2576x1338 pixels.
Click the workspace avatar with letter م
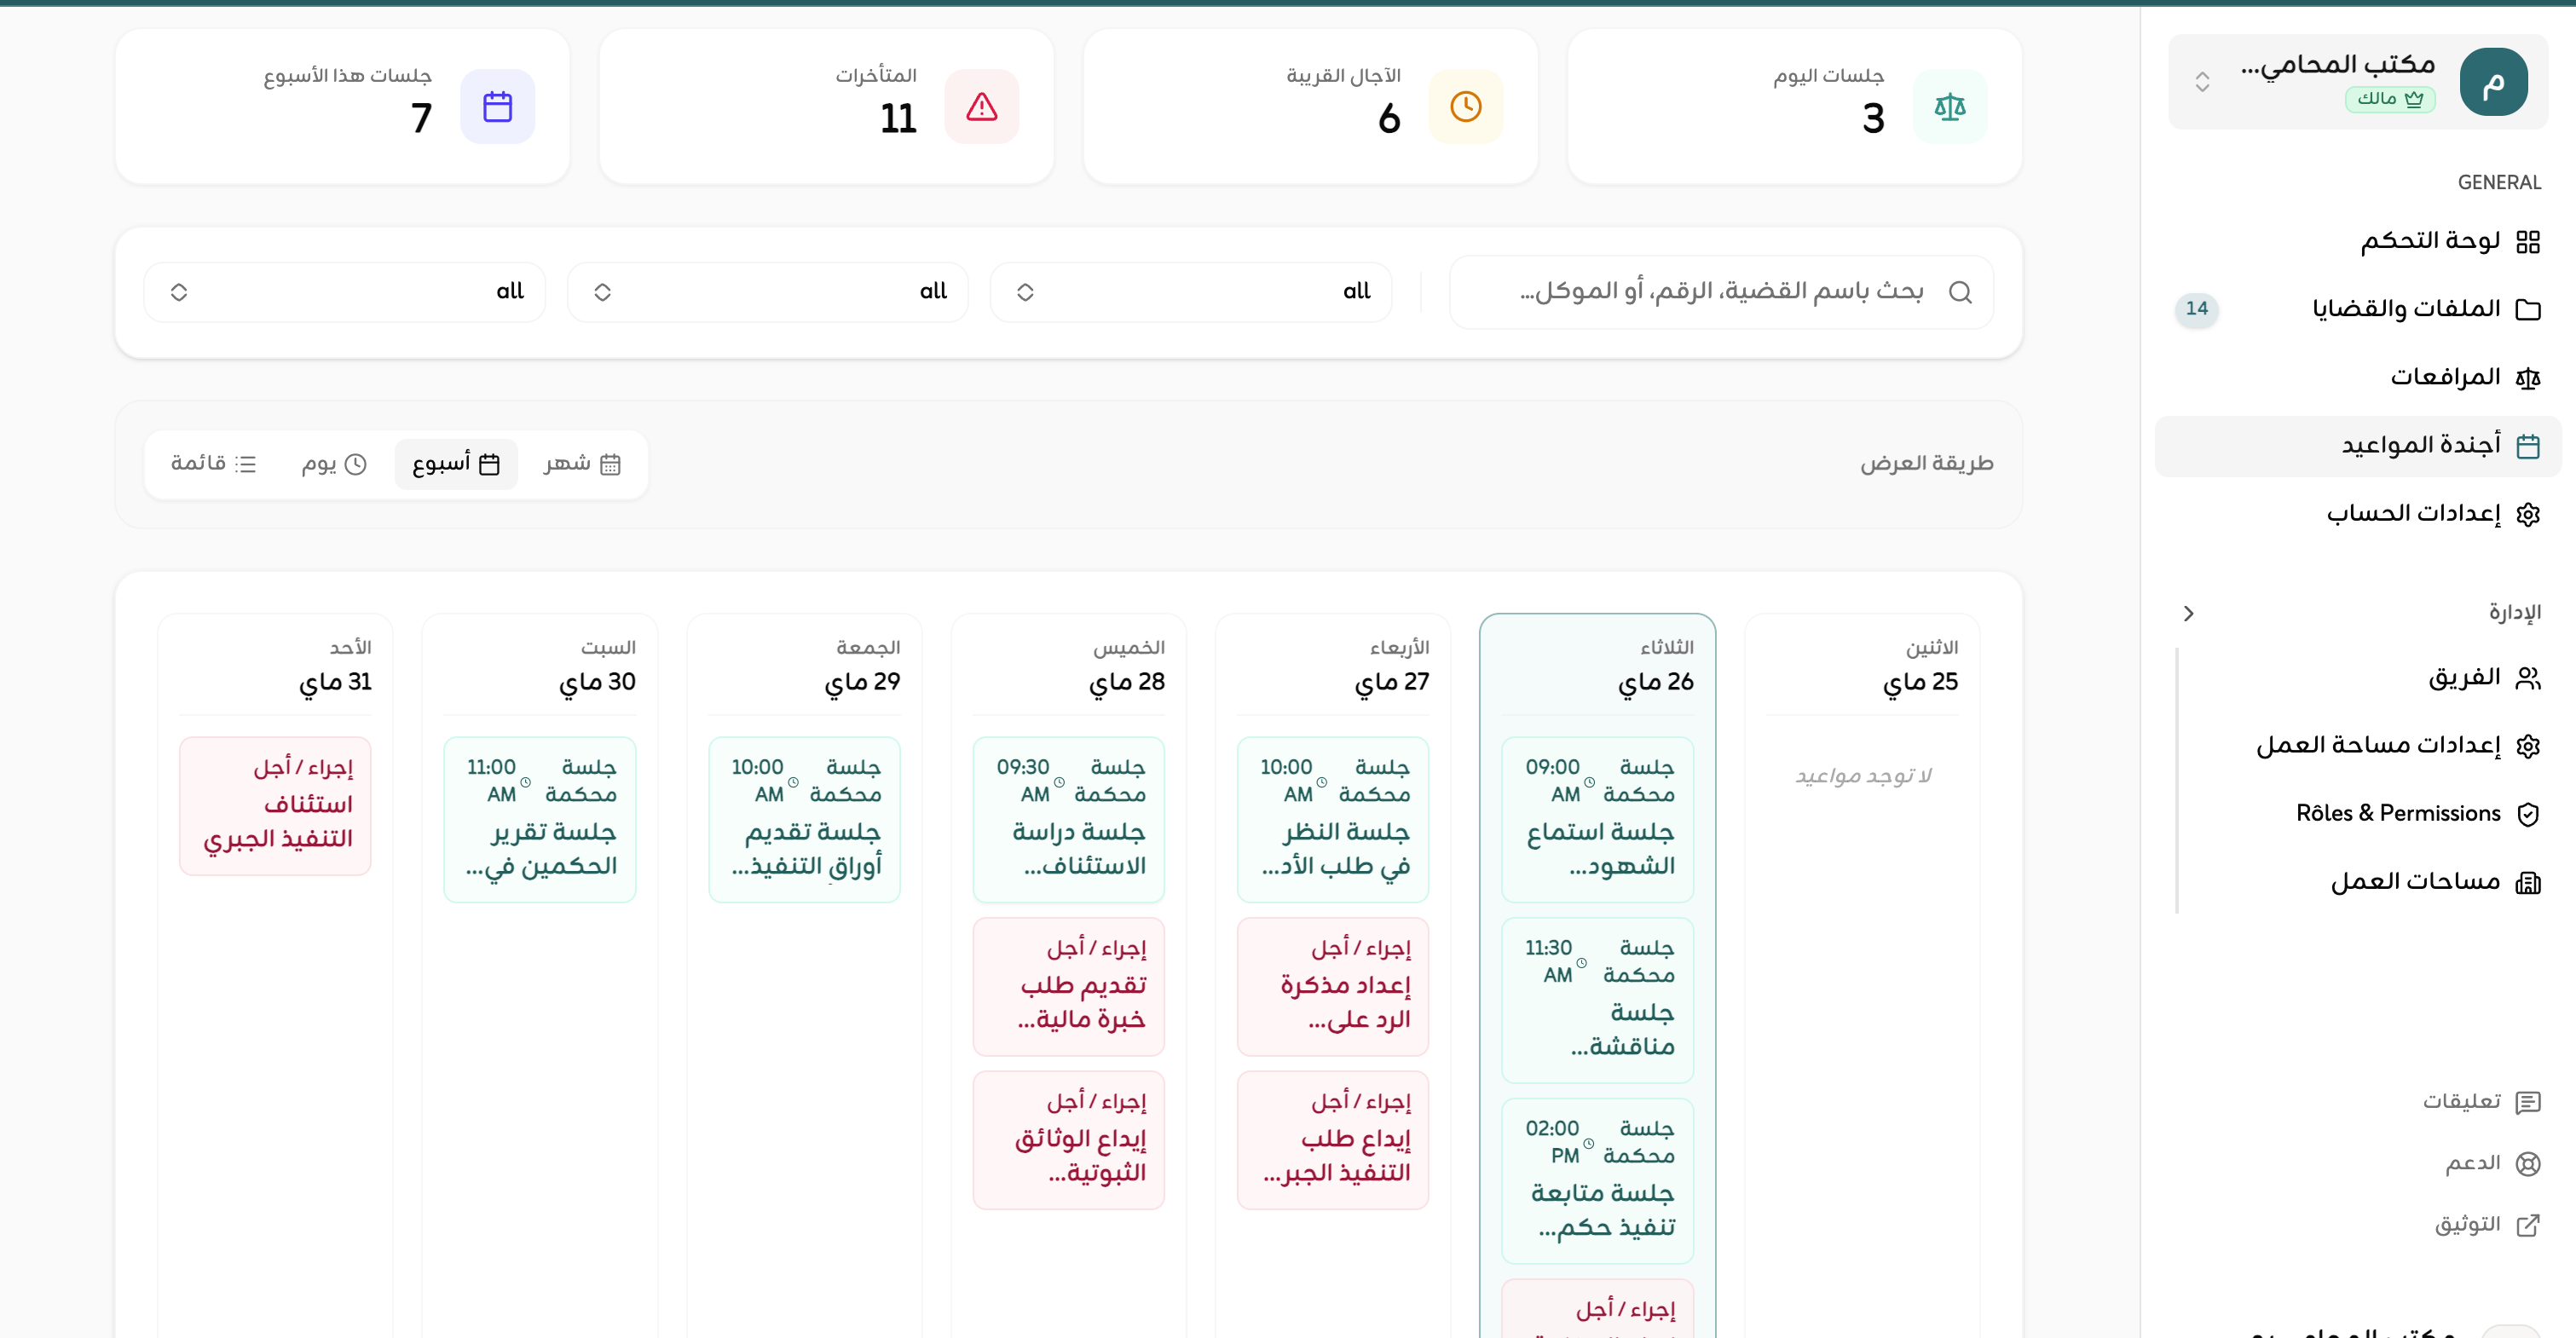2493,82
